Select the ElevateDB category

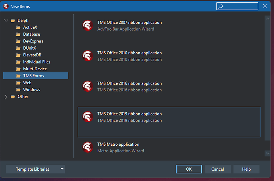[x=32, y=55]
